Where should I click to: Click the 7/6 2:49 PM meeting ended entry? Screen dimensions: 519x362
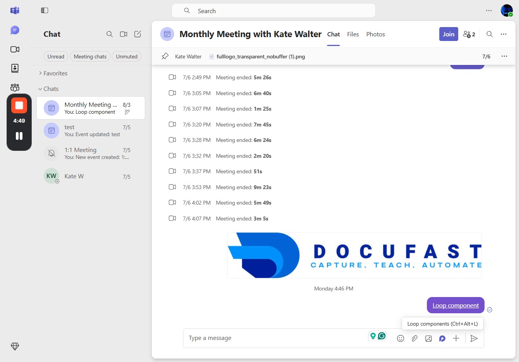point(220,77)
